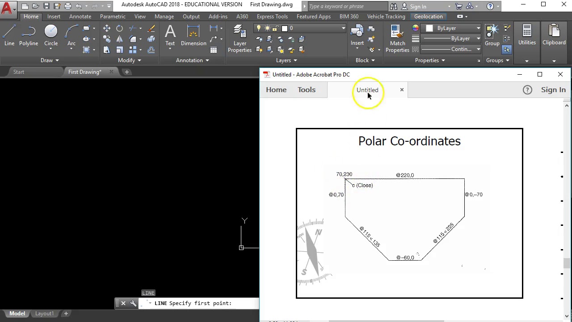The height and width of the screenshot is (322, 572).
Task: Select the Circle tool
Action: pyautogui.click(x=51, y=36)
